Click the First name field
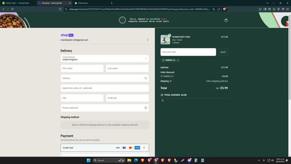This screenshot has width=291, height=164. pos(82,68)
